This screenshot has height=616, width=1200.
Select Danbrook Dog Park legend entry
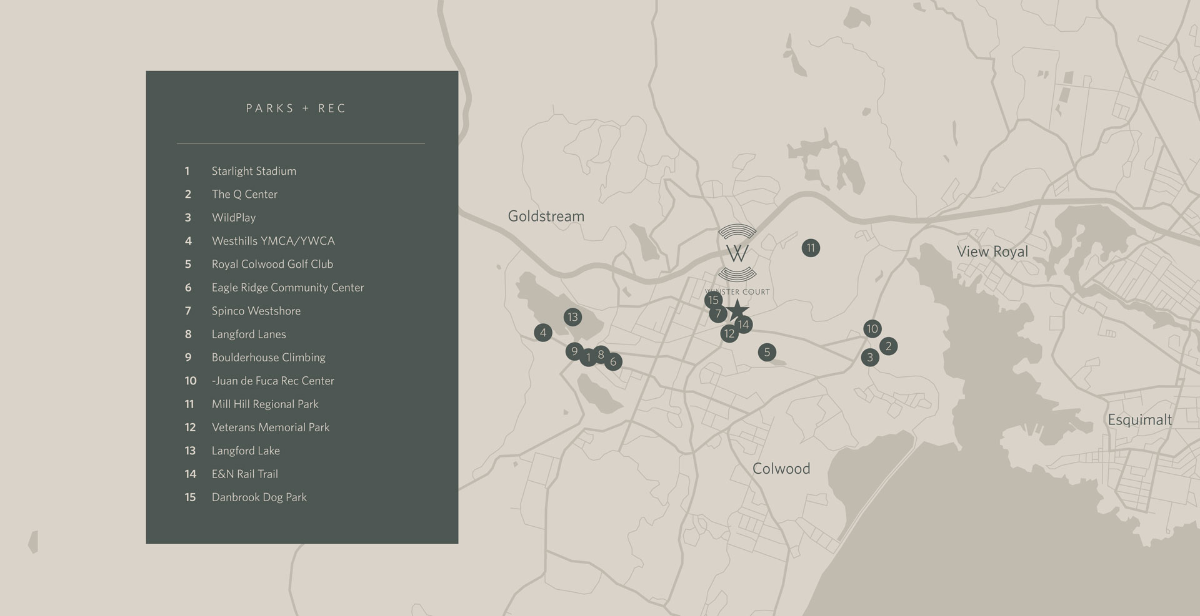click(x=259, y=497)
